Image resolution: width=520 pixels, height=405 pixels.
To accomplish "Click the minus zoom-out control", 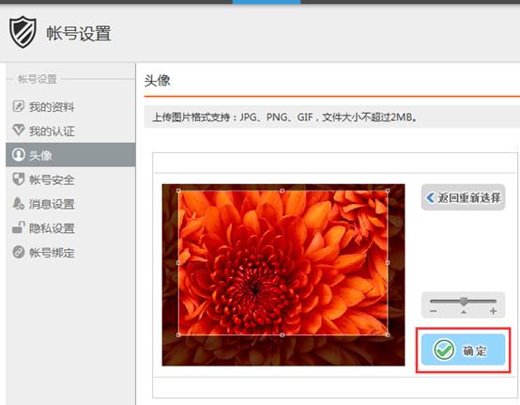I will tap(433, 311).
